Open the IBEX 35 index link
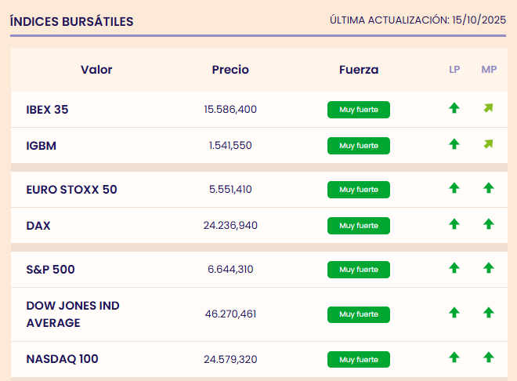Screen dimensions: 517x381 click(47, 110)
